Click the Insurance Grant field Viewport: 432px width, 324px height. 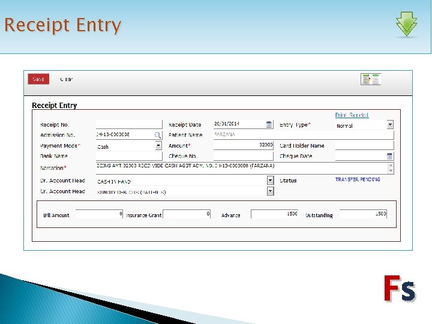(187, 214)
